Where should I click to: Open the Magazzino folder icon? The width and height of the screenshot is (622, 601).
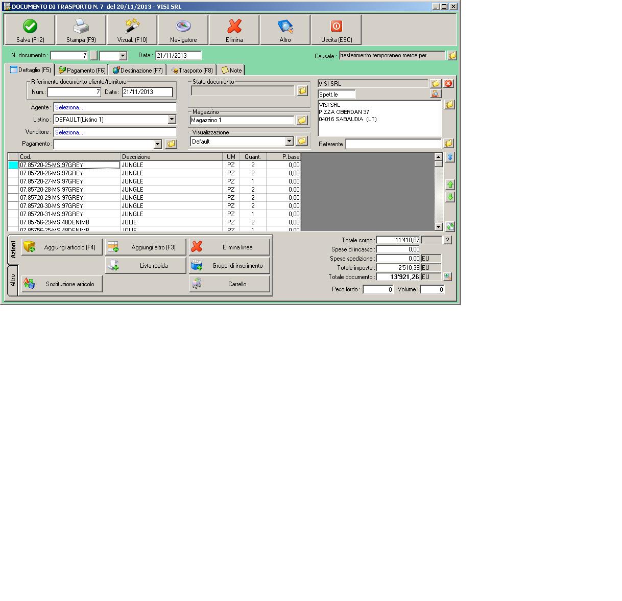[302, 120]
